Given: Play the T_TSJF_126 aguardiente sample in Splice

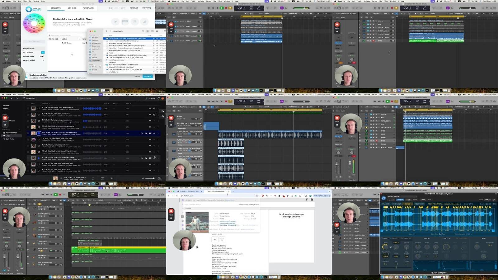Looking at the screenshot, I should (39, 158).
